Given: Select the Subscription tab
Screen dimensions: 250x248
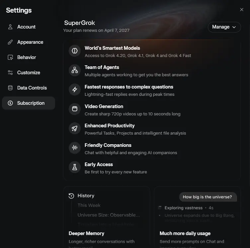Looking at the screenshot, I should coord(29,103).
